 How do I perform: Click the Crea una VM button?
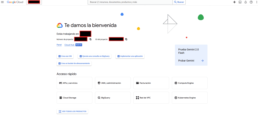coord(65,56)
